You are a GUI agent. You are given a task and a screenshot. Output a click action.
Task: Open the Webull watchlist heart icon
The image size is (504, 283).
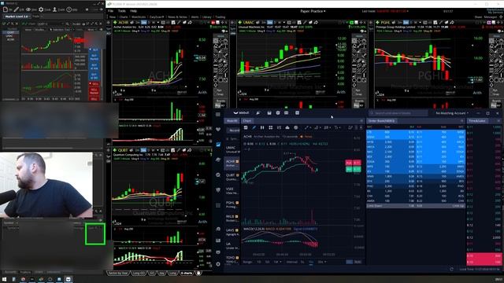click(x=218, y=129)
